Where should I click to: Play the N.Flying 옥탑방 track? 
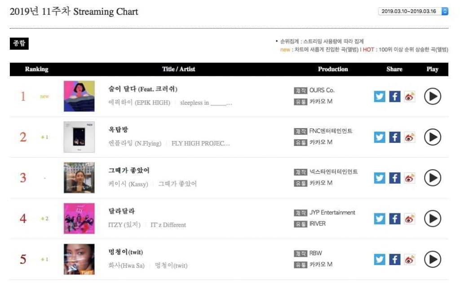click(x=433, y=137)
